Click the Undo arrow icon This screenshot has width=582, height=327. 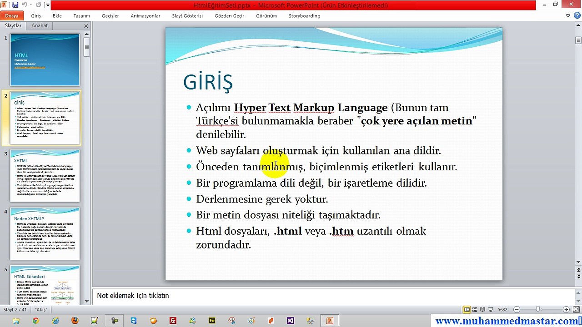coord(24,5)
